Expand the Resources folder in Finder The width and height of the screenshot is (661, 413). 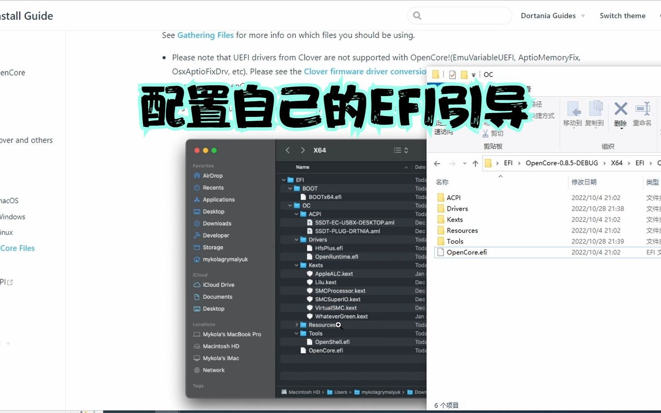[x=297, y=325]
